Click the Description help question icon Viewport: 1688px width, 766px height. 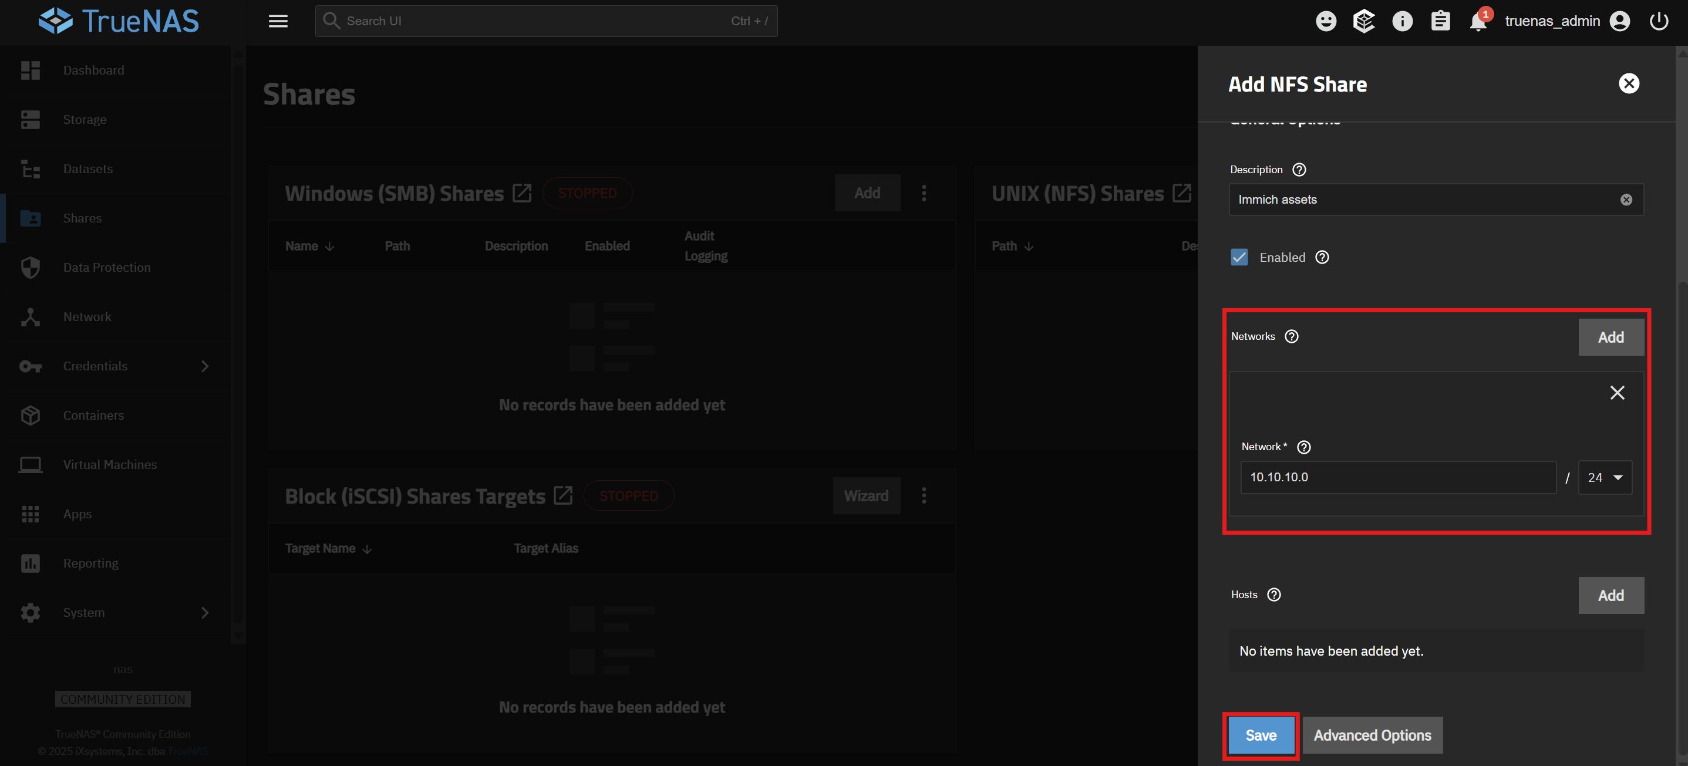click(1299, 170)
